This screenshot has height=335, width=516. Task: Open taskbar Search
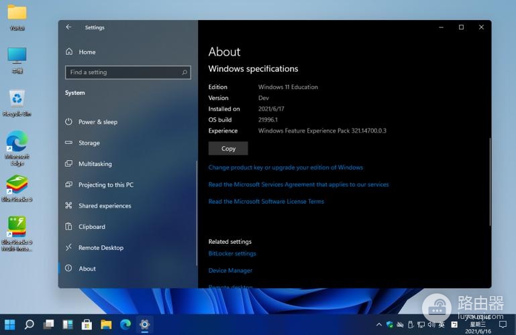pyautogui.click(x=29, y=324)
